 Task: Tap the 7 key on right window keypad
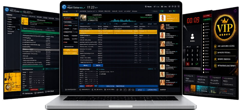point(188,60)
